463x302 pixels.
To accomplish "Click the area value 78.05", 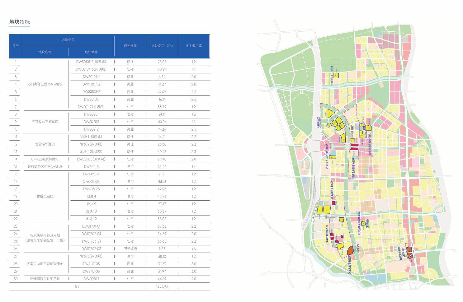I will tap(162, 62).
